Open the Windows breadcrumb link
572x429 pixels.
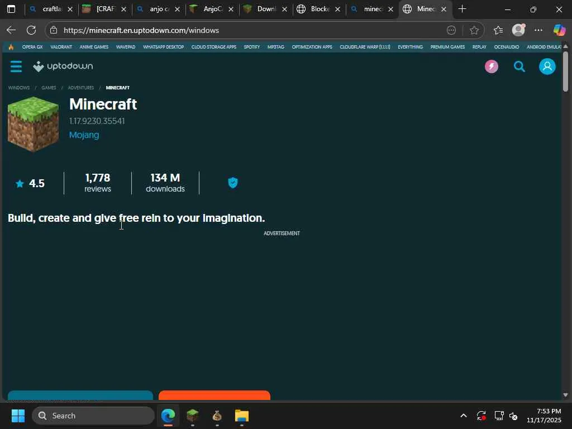(19, 88)
